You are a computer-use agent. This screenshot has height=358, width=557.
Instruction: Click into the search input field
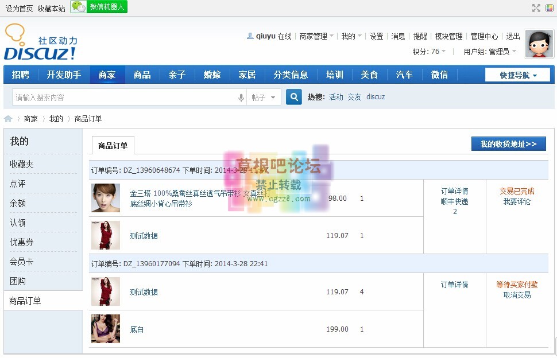coord(123,98)
